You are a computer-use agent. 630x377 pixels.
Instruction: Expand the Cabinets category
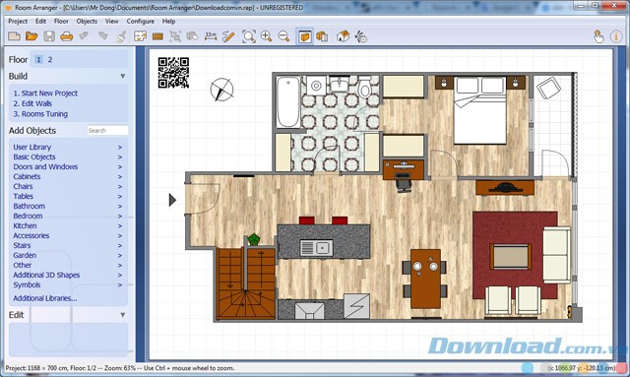point(68,176)
